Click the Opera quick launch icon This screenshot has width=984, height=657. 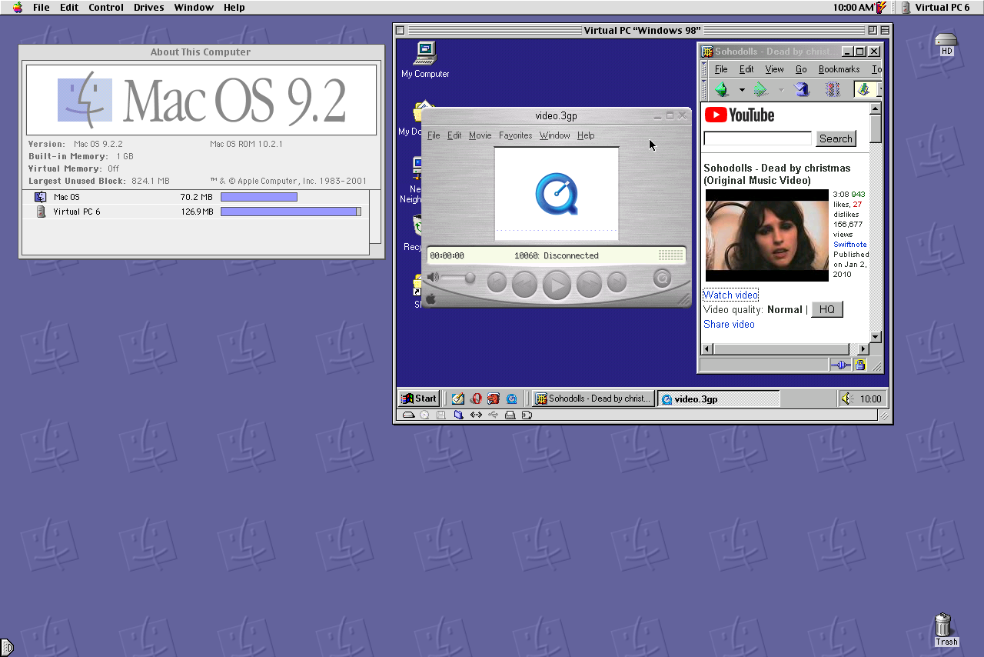tap(476, 399)
